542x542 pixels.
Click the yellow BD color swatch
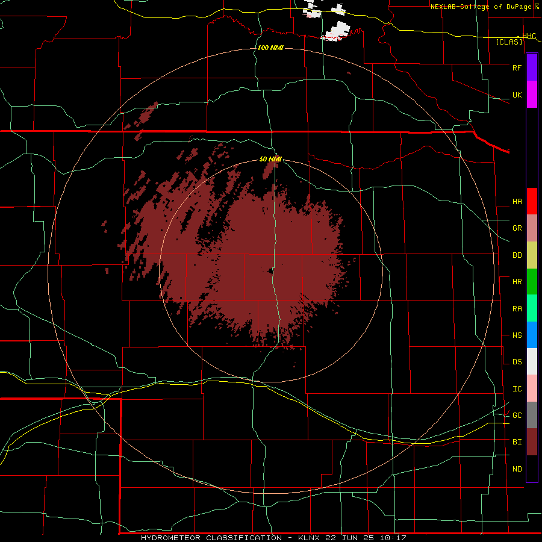pyautogui.click(x=532, y=255)
